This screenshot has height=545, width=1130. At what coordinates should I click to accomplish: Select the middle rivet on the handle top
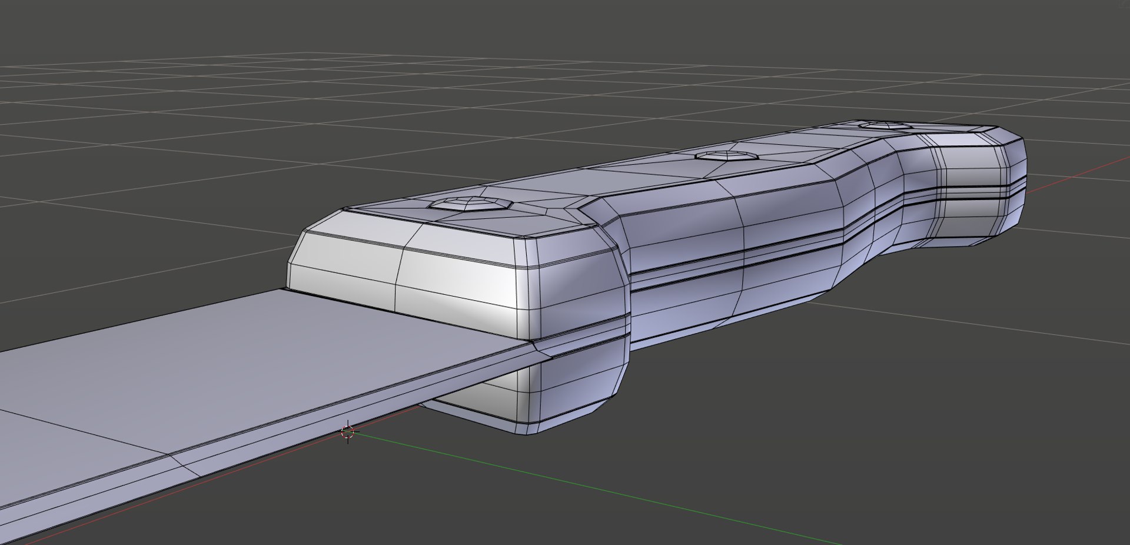click(726, 156)
